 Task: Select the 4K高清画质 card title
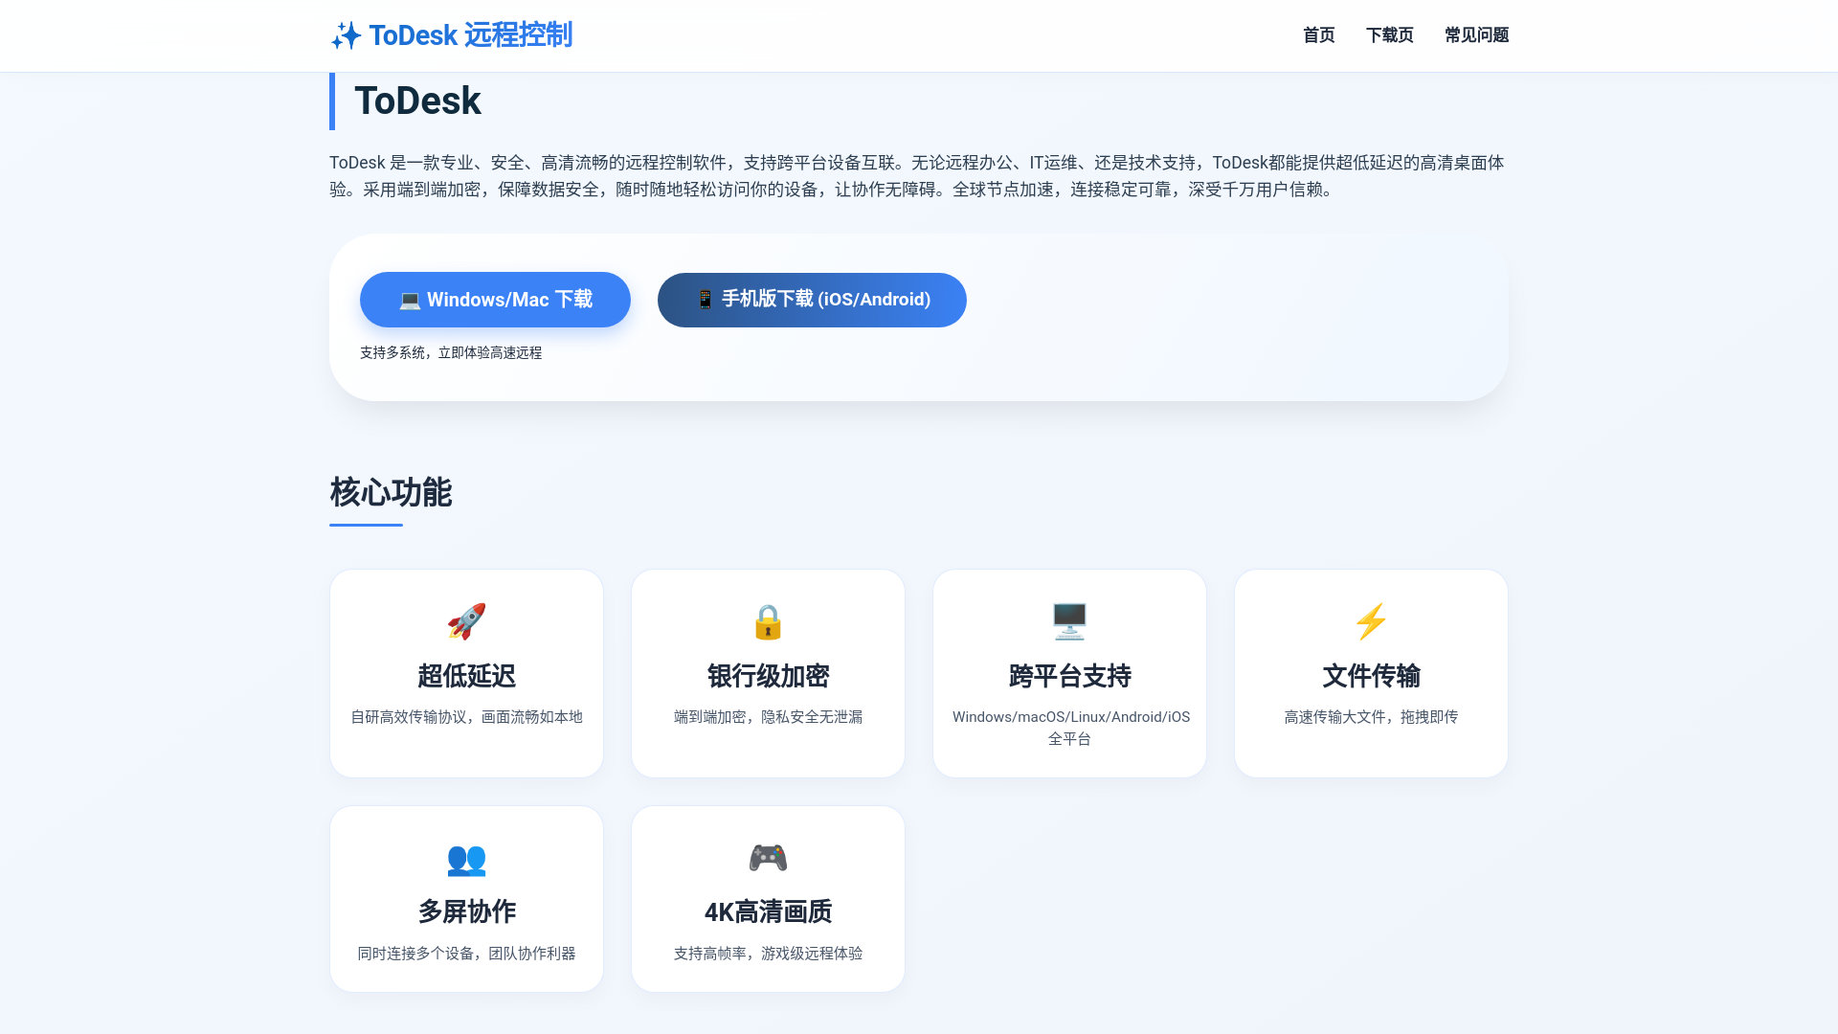point(768,911)
